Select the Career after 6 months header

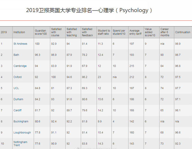[165, 32]
